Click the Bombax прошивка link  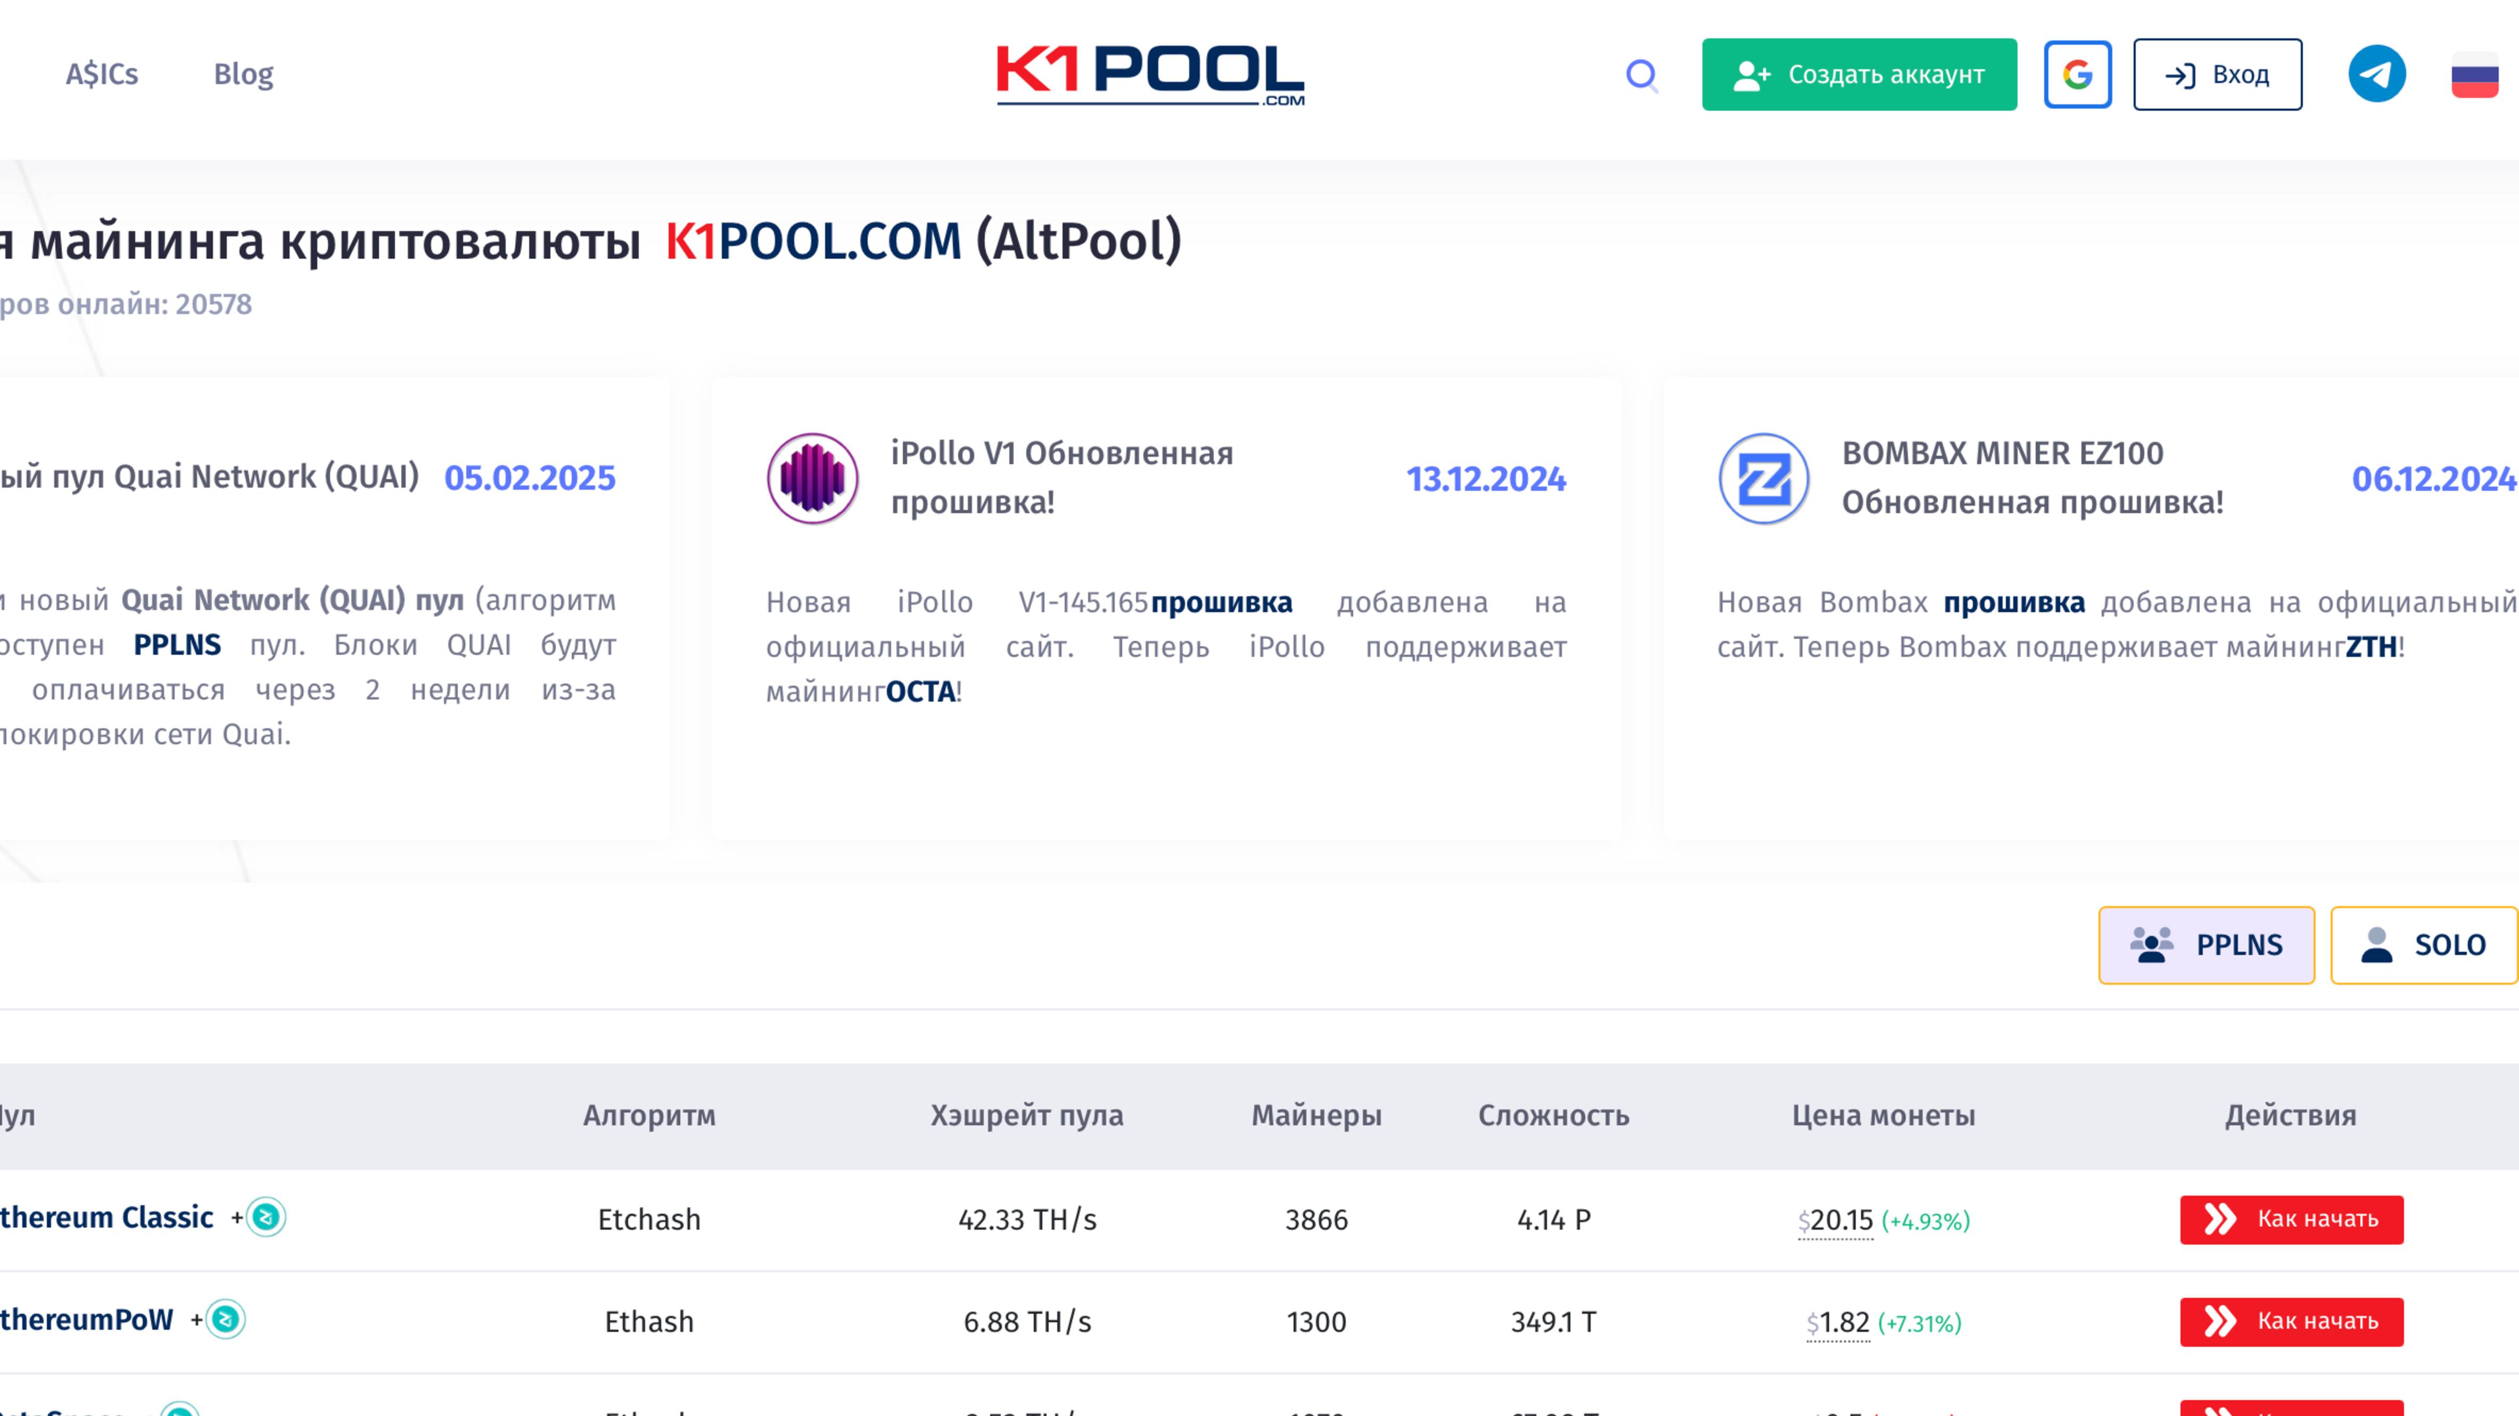[2013, 603]
